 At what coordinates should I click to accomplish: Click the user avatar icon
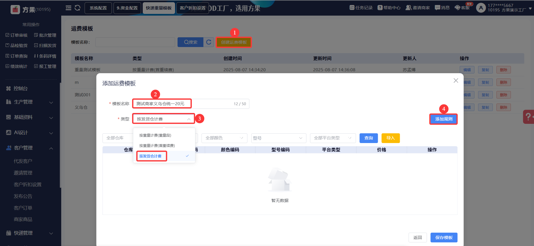(x=481, y=8)
